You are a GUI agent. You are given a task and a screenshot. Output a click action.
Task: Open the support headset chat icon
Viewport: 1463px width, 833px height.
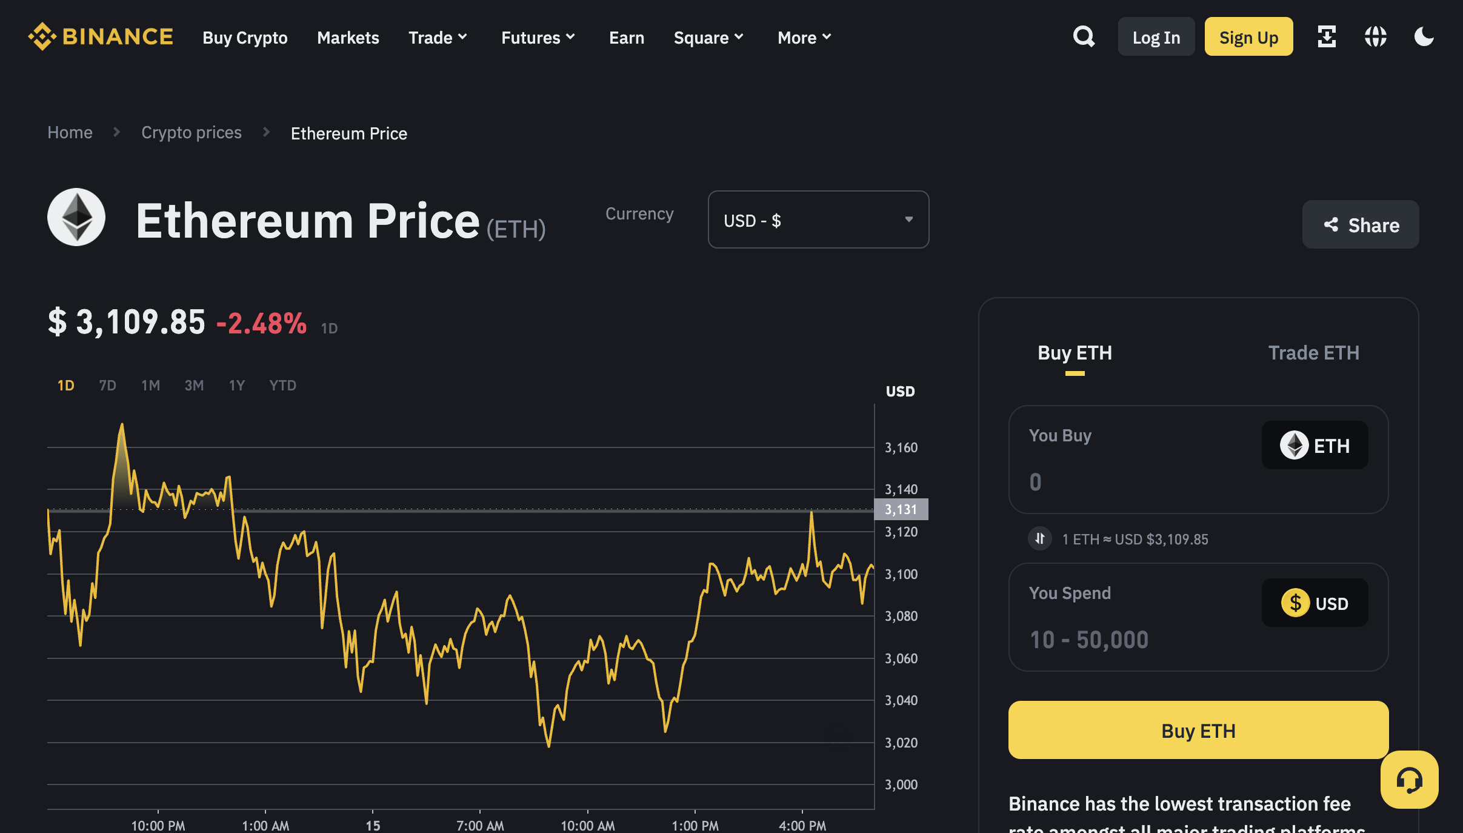[x=1409, y=780]
